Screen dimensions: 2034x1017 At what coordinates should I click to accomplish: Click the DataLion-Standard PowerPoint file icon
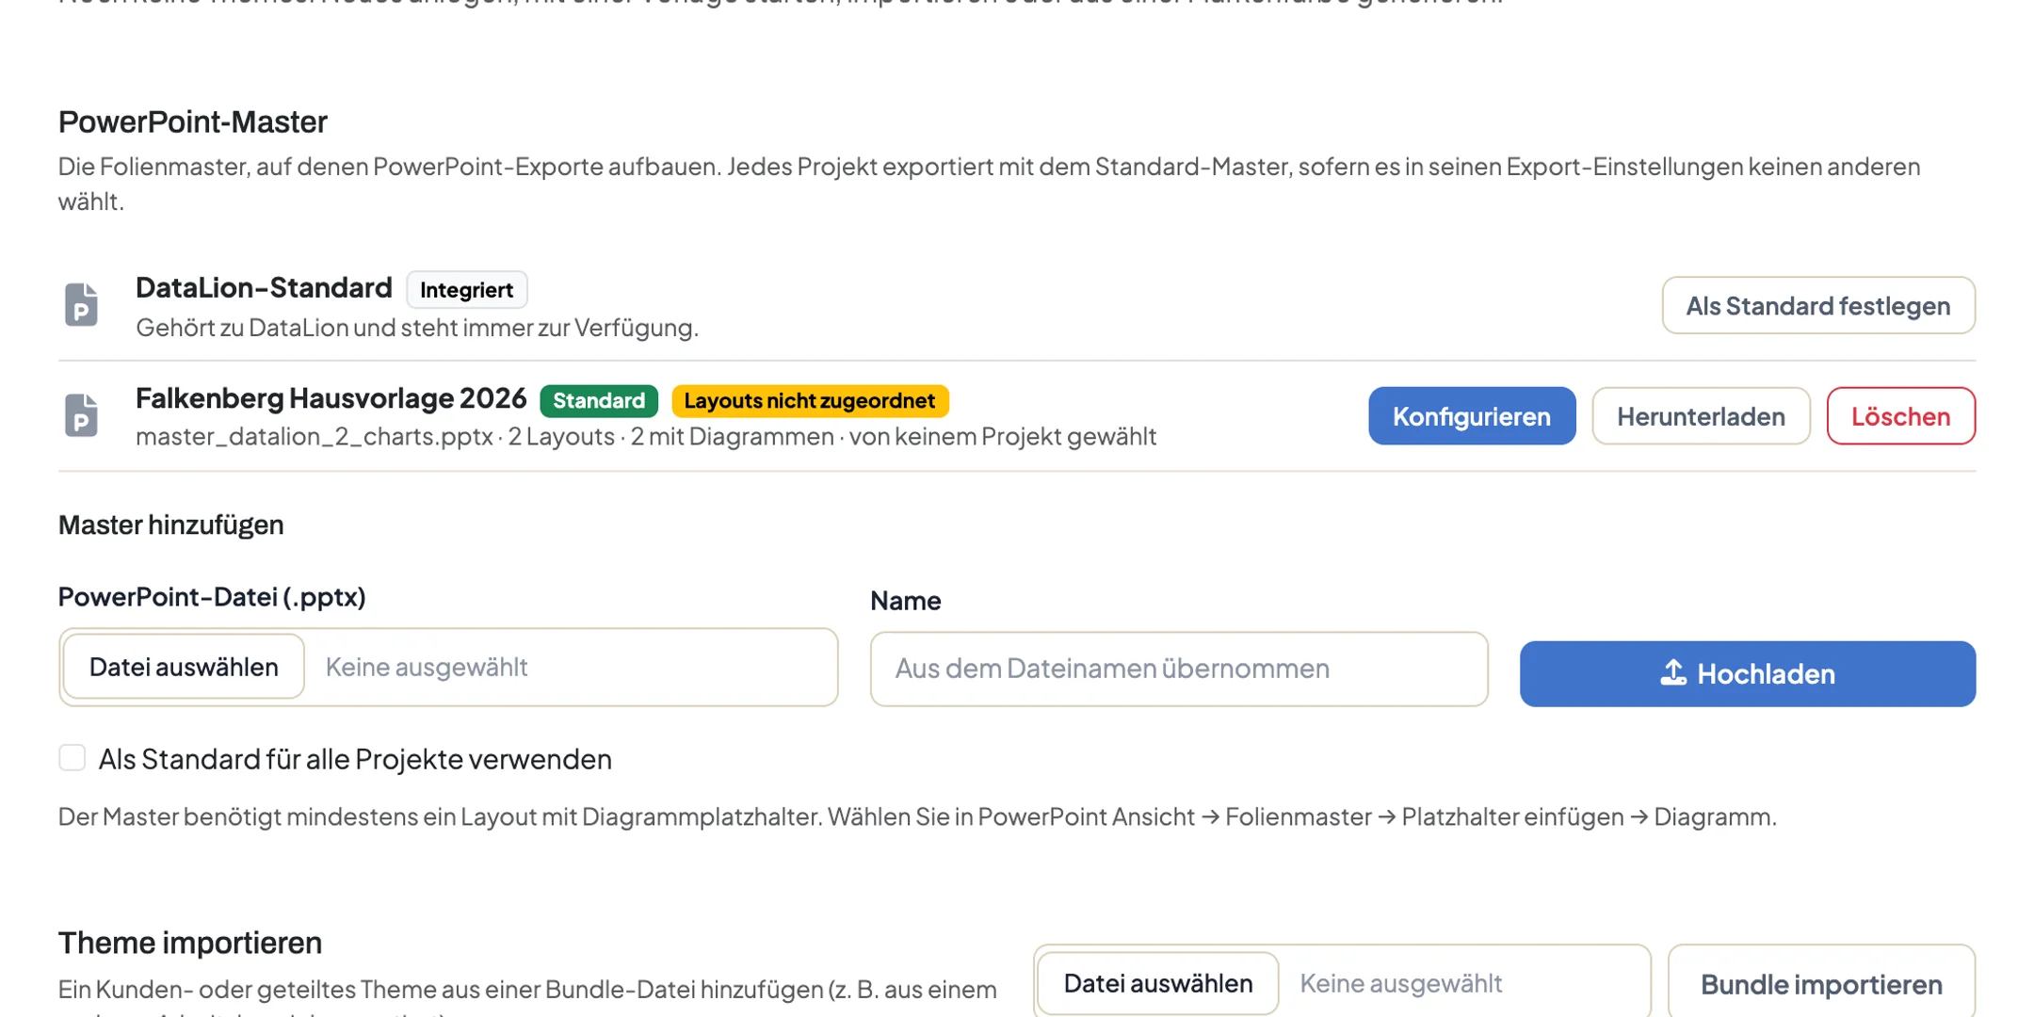[x=81, y=305]
